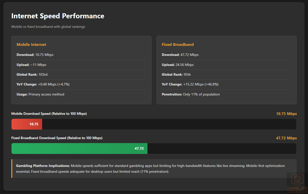Select the Global Rank 95th row
308x194 pixels.
click(x=176, y=74)
